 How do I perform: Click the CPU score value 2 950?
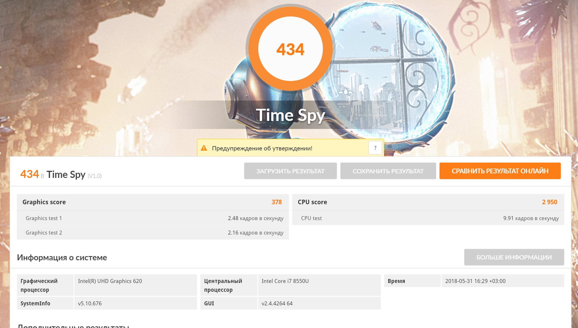(549, 202)
